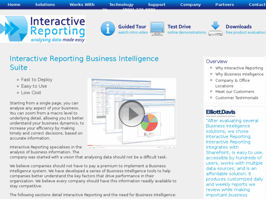Click the Interactive Reporting logo
The height and width of the screenshot is (199, 266).
[x=43, y=29]
